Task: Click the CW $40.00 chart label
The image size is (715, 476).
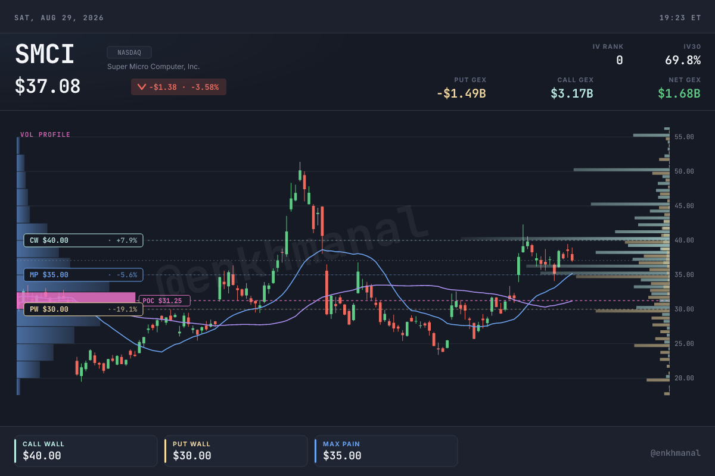Action: [83, 240]
